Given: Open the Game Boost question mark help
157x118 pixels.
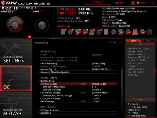Looking at the screenshot, I should [29, 37].
